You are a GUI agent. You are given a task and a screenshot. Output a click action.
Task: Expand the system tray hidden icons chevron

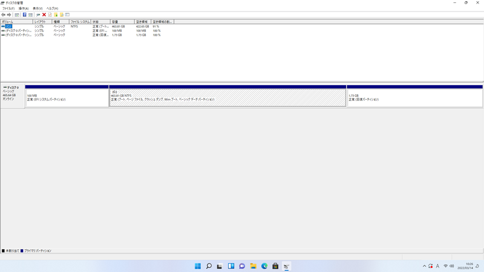coord(424,266)
